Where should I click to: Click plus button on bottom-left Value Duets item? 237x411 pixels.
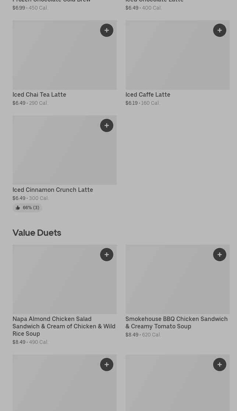[x=107, y=365]
